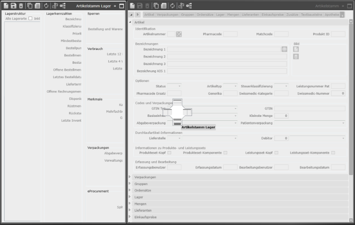Click delete icon in Artikelstamm Lager toolbar
355x225 pixels.
tap(21, 6)
